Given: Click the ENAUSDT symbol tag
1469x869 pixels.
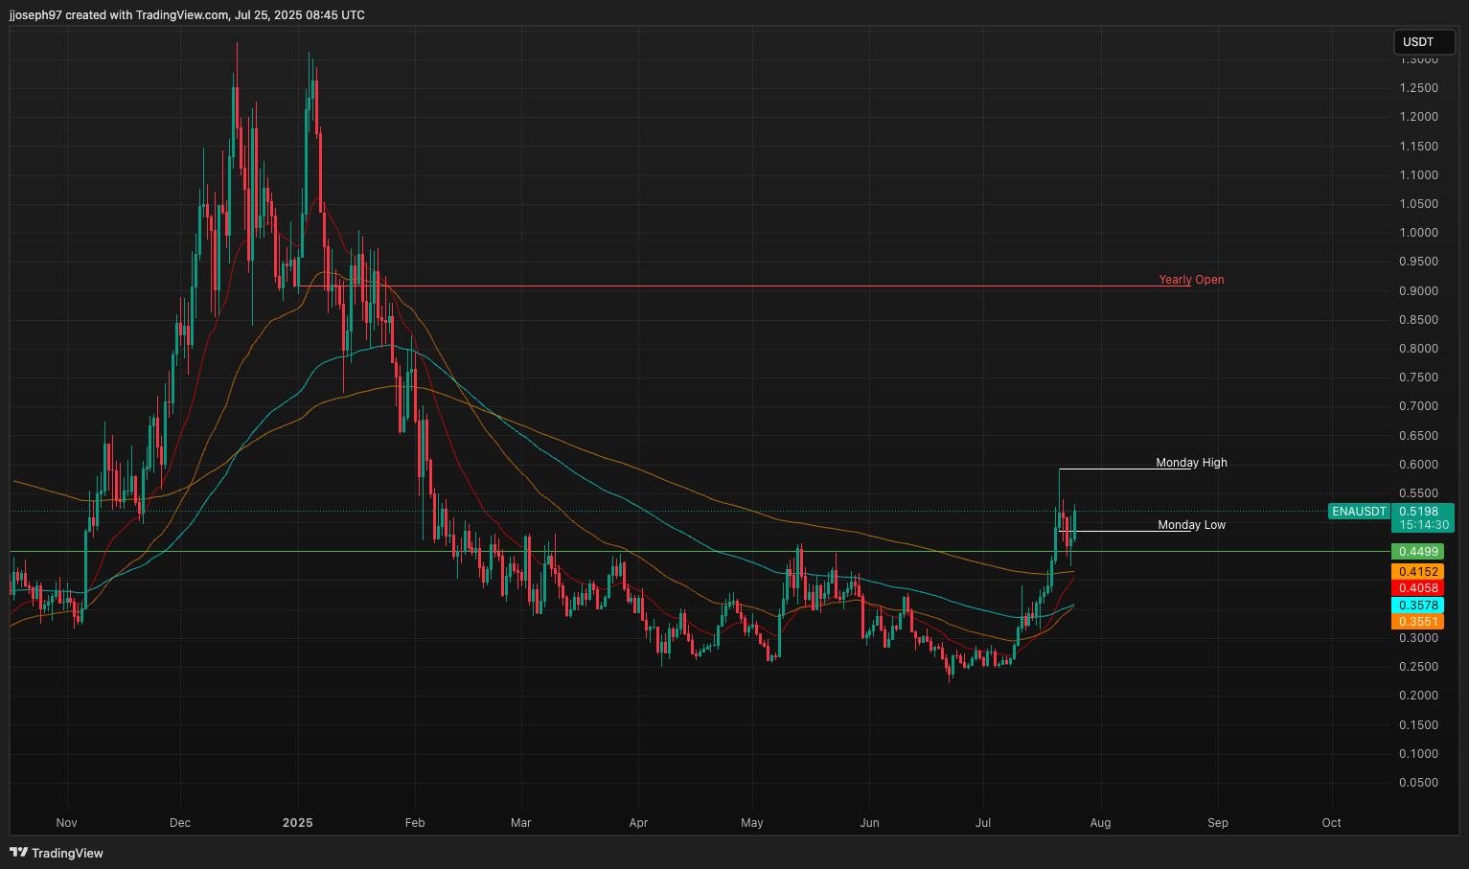Looking at the screenshot, I should pyautogui.click(x=1359, y=512).
